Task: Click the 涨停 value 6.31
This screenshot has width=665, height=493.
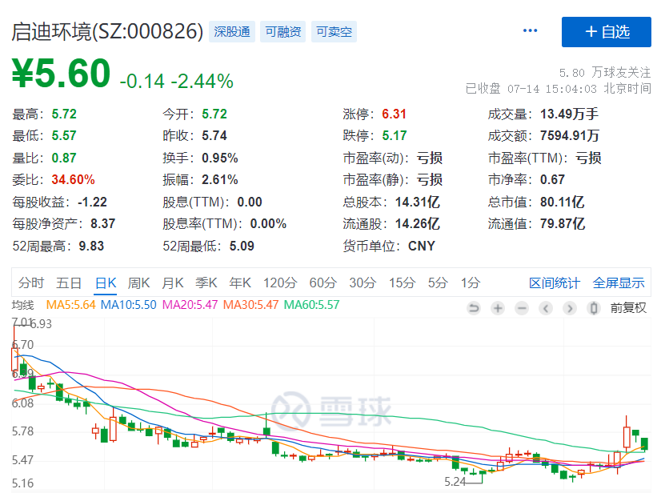Action: tap(394, 114)
